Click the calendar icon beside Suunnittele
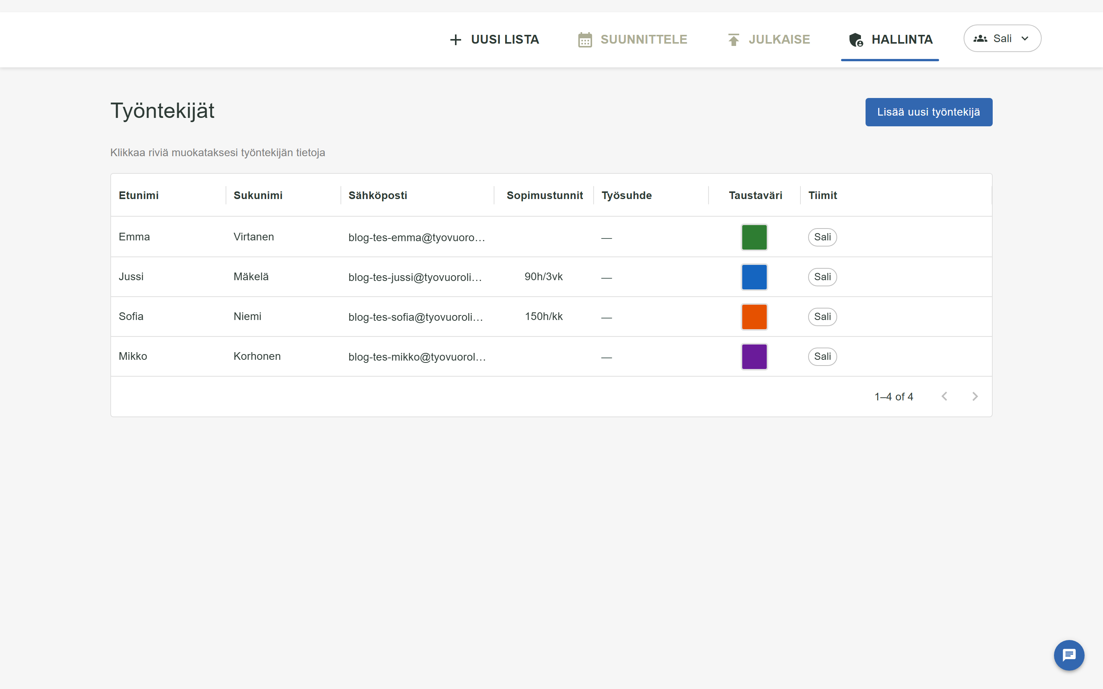Image resolution: width=1103 pixels, height=689 pixels. point(585,40)
